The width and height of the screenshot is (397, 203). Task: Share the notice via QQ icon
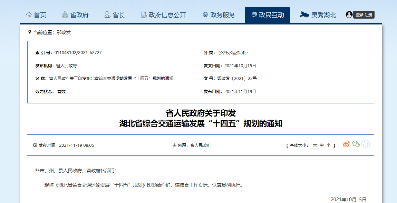(x=366, y=144)
